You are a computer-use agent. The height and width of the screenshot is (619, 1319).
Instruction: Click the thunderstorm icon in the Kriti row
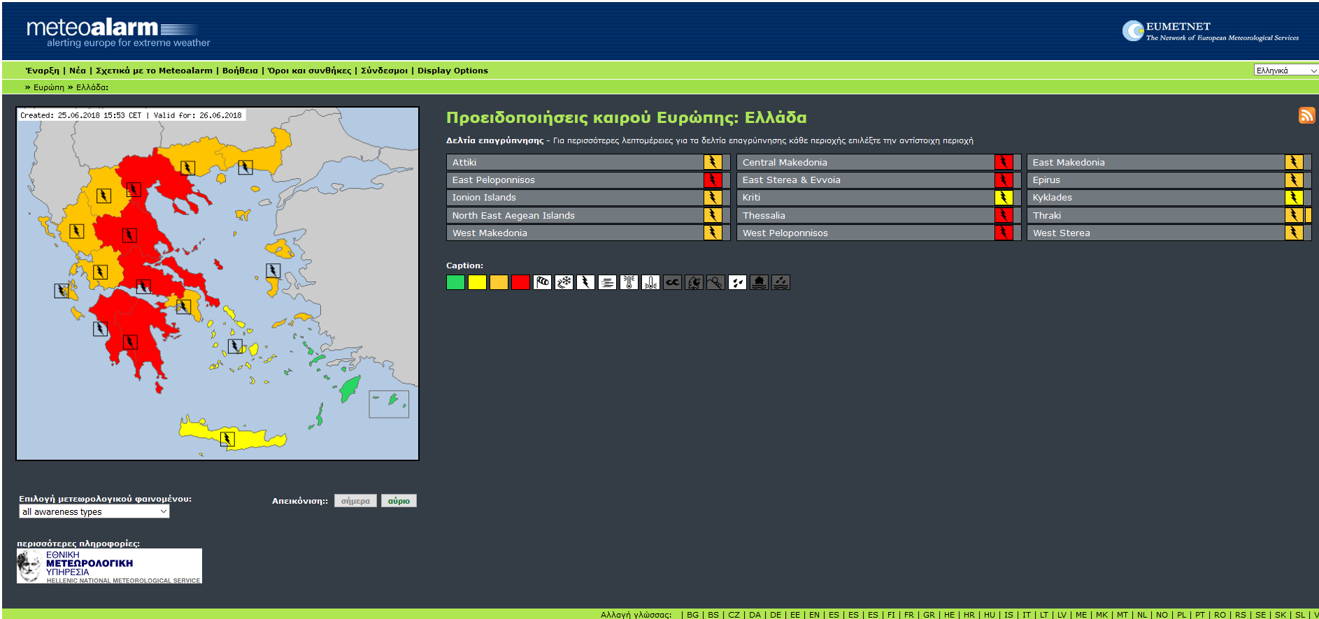coord(1004,198)
